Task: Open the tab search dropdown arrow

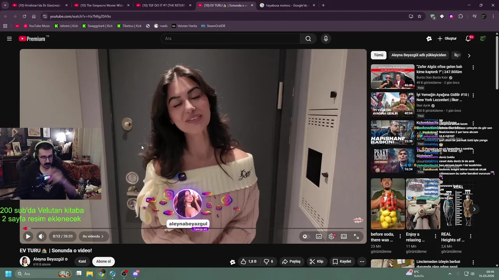Action: (5, 5)
